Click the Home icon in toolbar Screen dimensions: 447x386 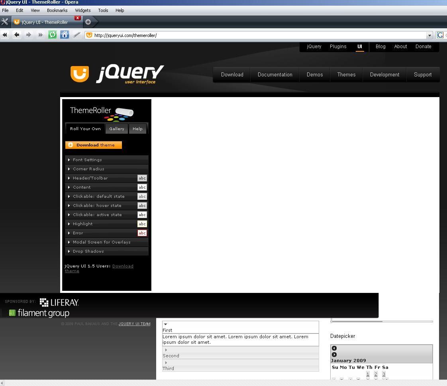pyautogui.click(x=65, y=35)
